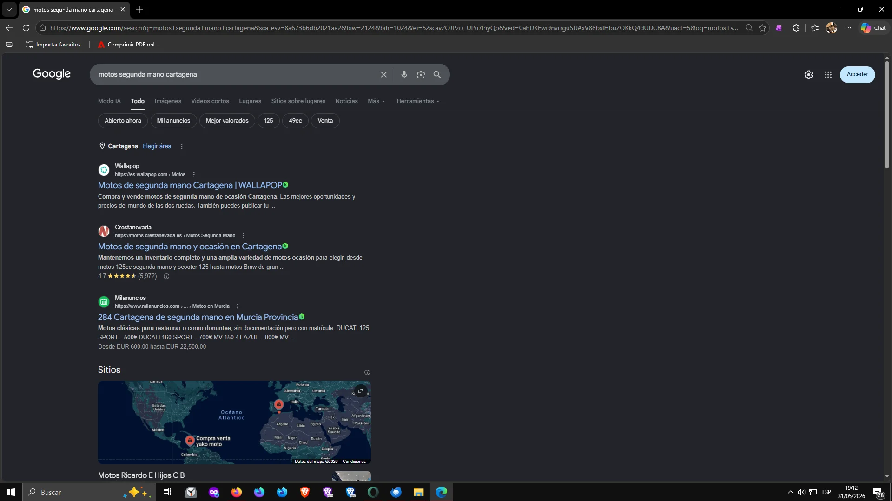The width and height of the screenshot is (892, 501).
Task: Show hidden system tray icons
Action: [790, 492]
